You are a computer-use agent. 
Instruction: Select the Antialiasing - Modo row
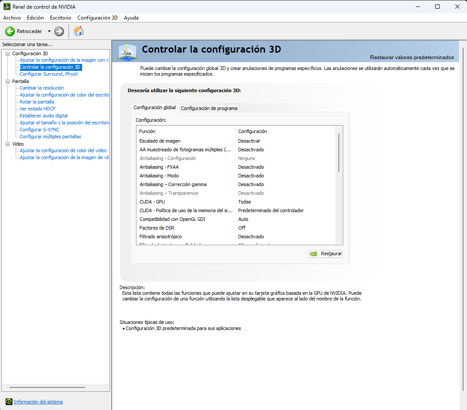tap(235, 176)
